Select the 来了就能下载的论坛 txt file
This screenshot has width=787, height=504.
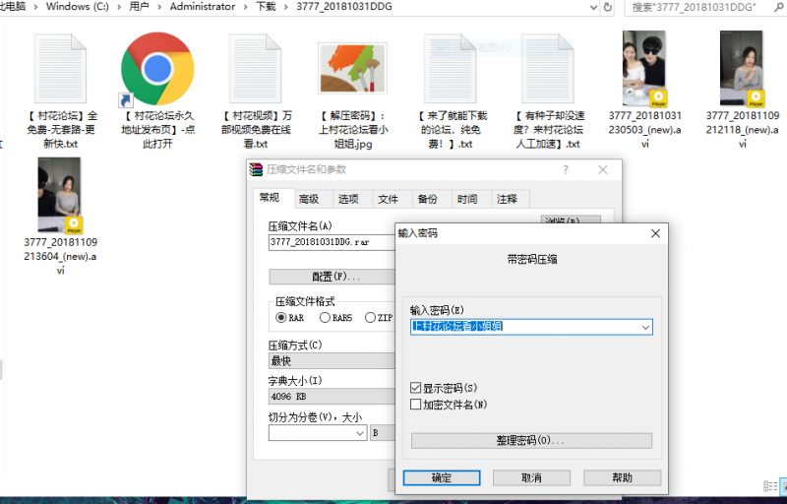451,69
